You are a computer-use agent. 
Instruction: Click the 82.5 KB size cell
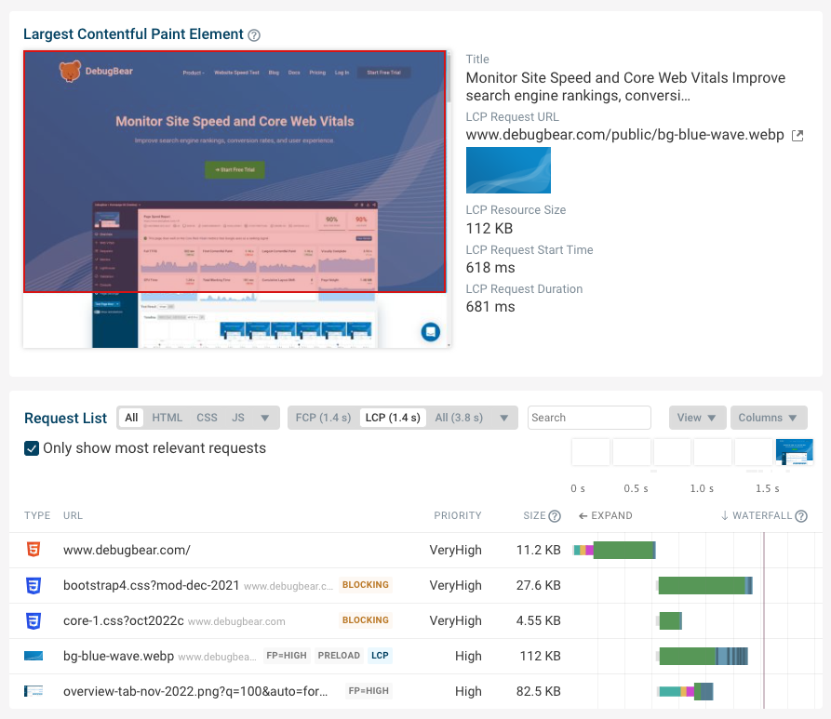click(x=539, y=691)
